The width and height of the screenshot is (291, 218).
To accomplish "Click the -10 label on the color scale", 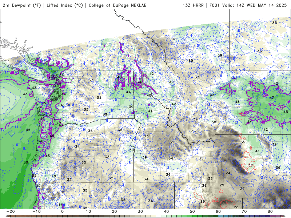I will coord(36,211).
